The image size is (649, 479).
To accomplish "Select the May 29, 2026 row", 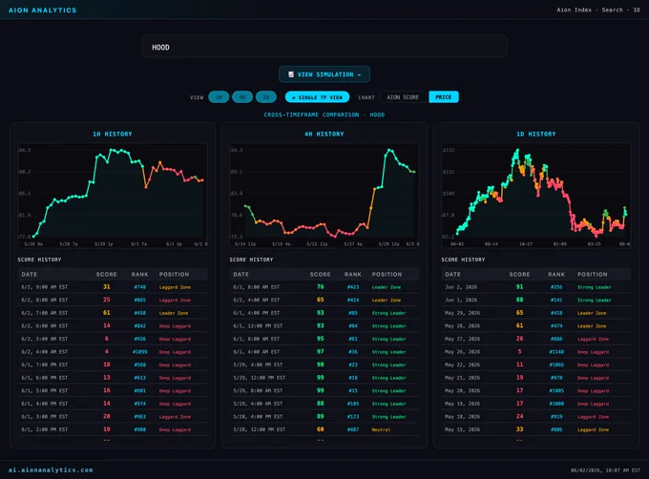I will click(536, 313).
